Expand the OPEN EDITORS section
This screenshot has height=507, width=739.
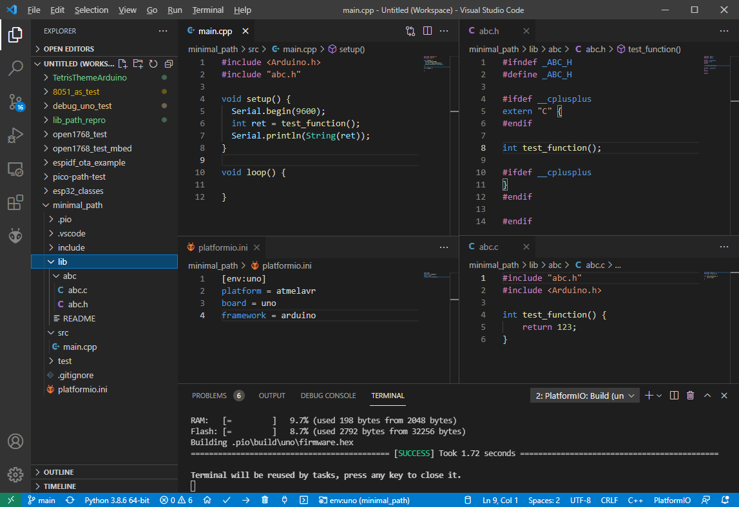[68, 49]
